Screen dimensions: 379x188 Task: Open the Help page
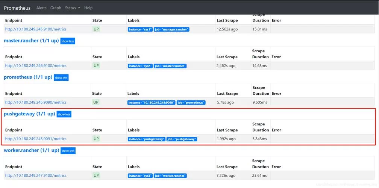tap(88, 8)
